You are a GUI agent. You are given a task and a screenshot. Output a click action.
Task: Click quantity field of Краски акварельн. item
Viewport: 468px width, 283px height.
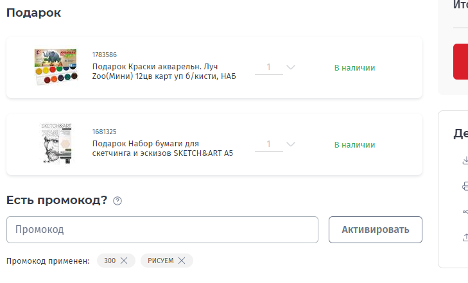(268, 67)
